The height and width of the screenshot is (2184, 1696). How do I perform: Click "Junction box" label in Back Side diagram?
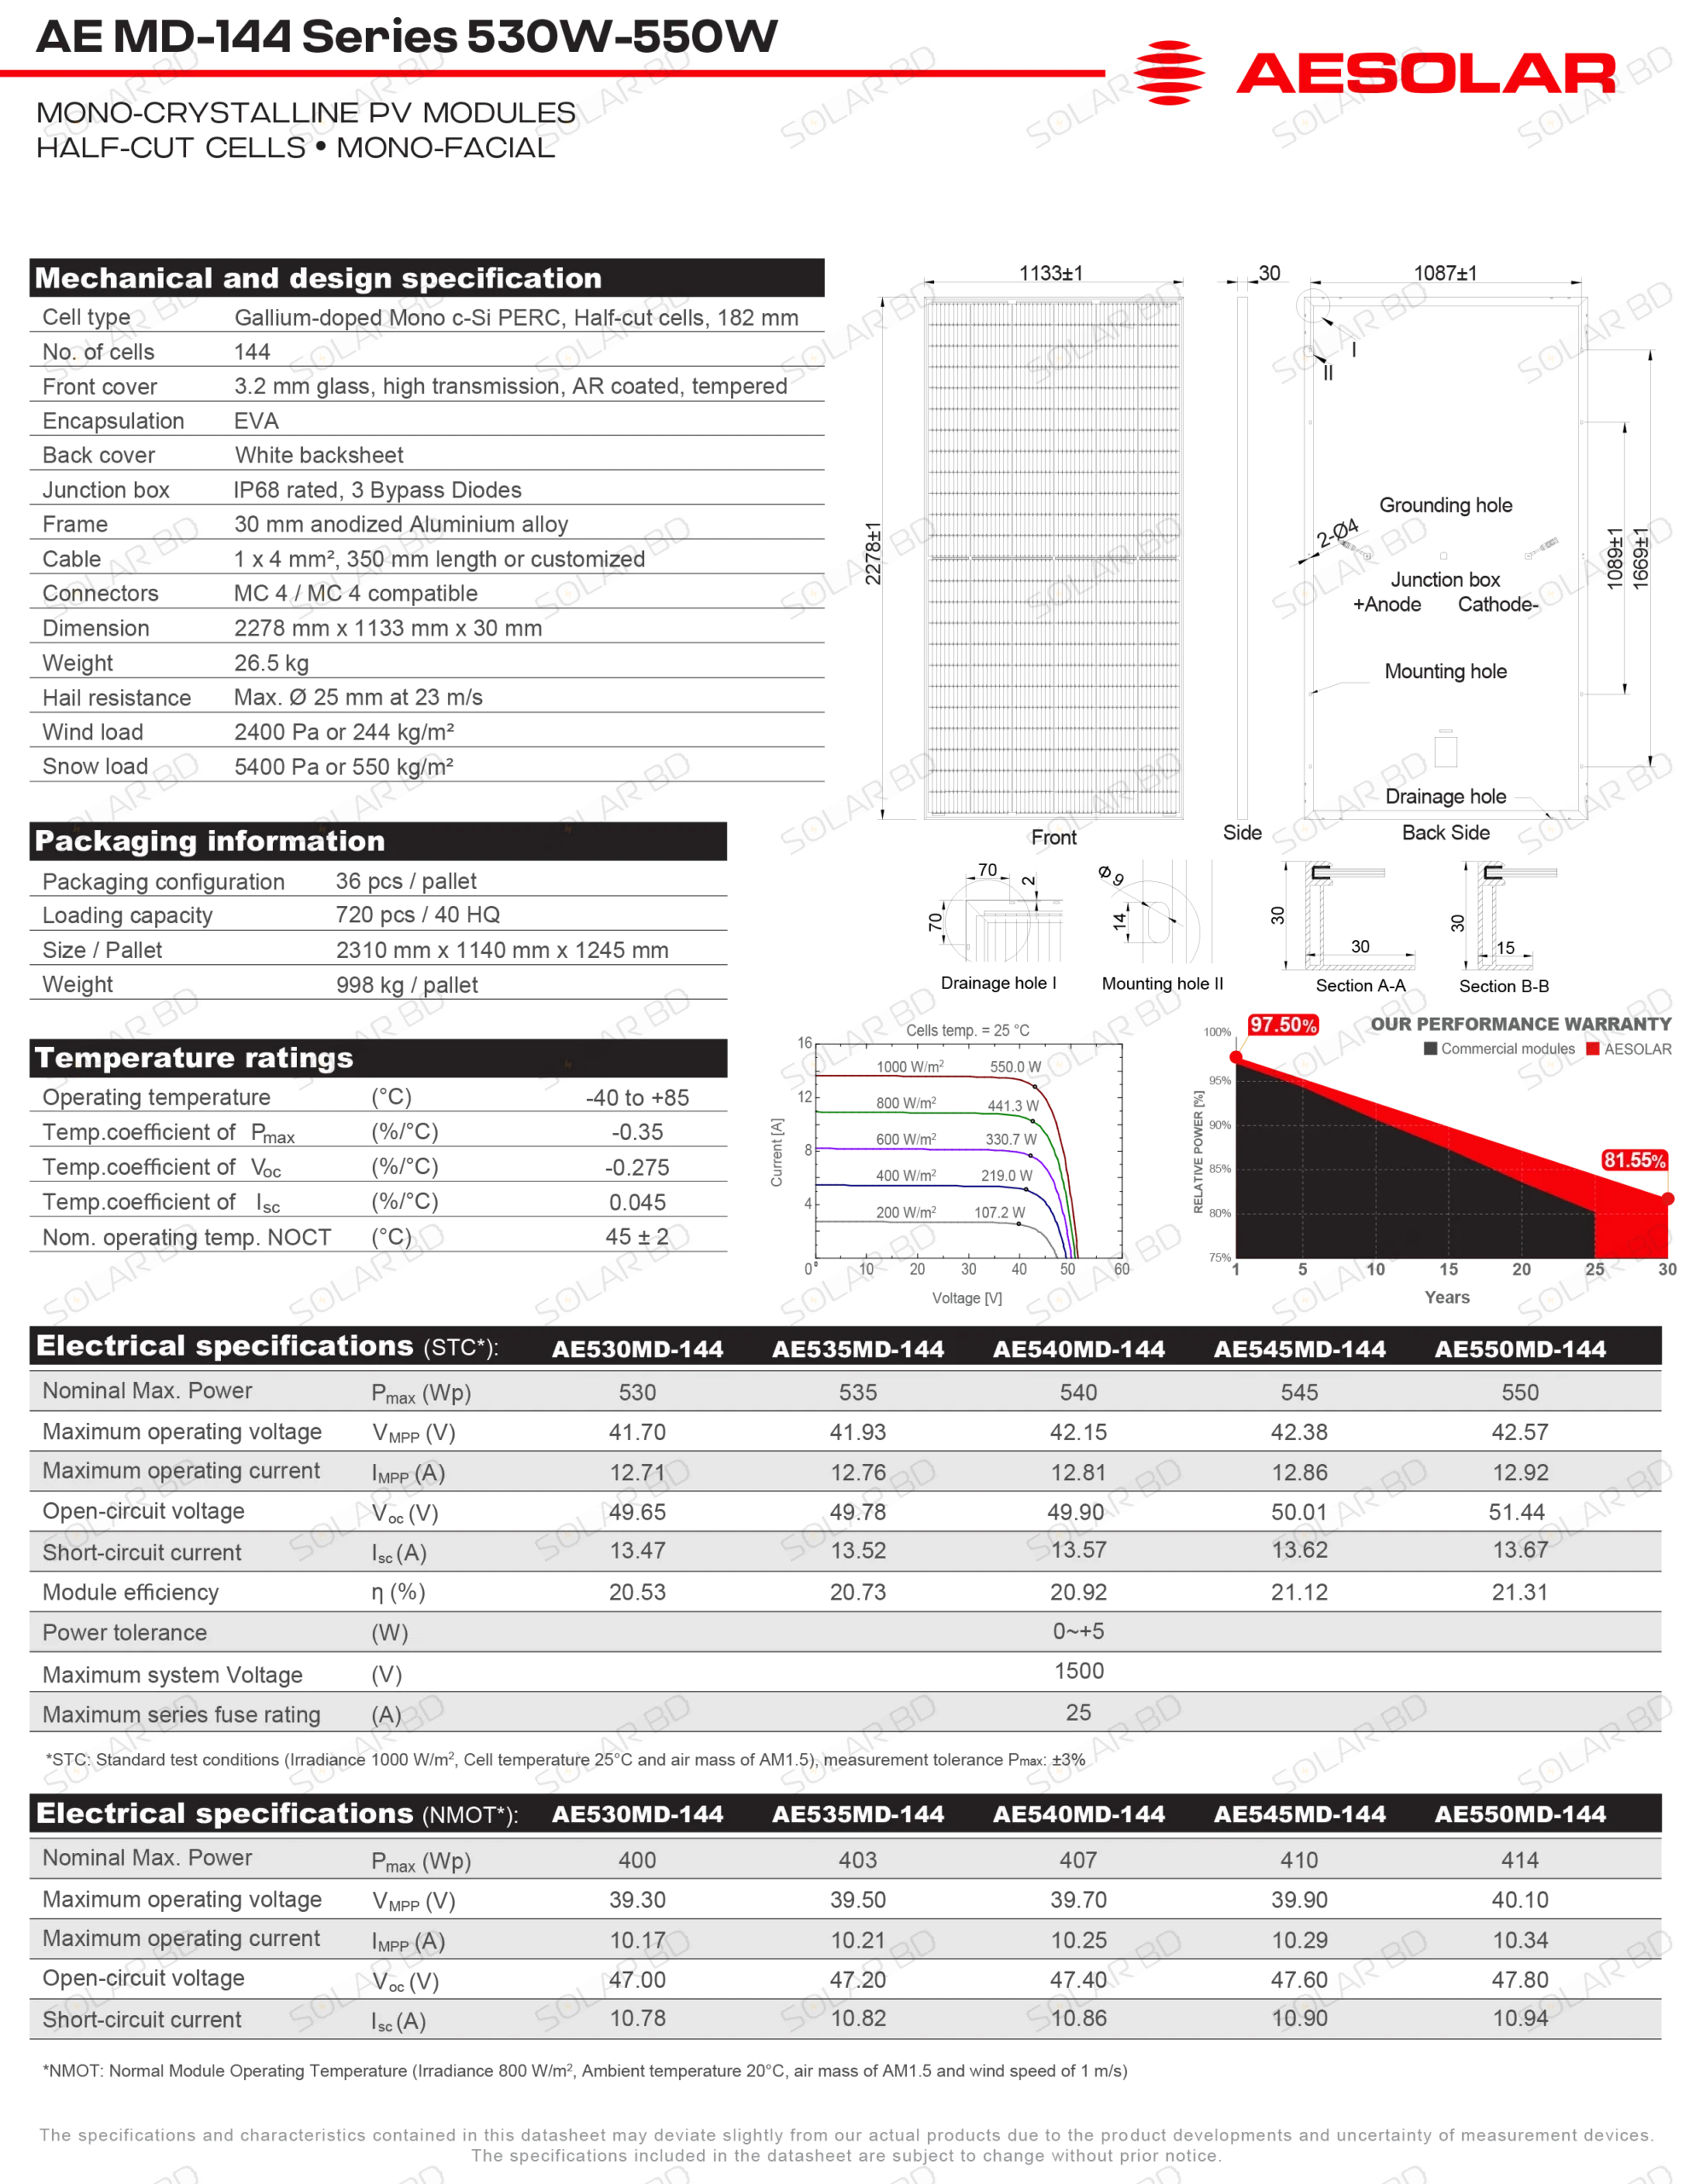(x=1446, y=580)
